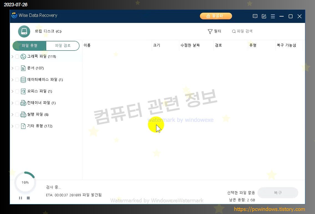Image resolution: width=315 pixels, height=214 pixels.
Task: Click the orange 활성화 activation button
Action: click(216, 16)
